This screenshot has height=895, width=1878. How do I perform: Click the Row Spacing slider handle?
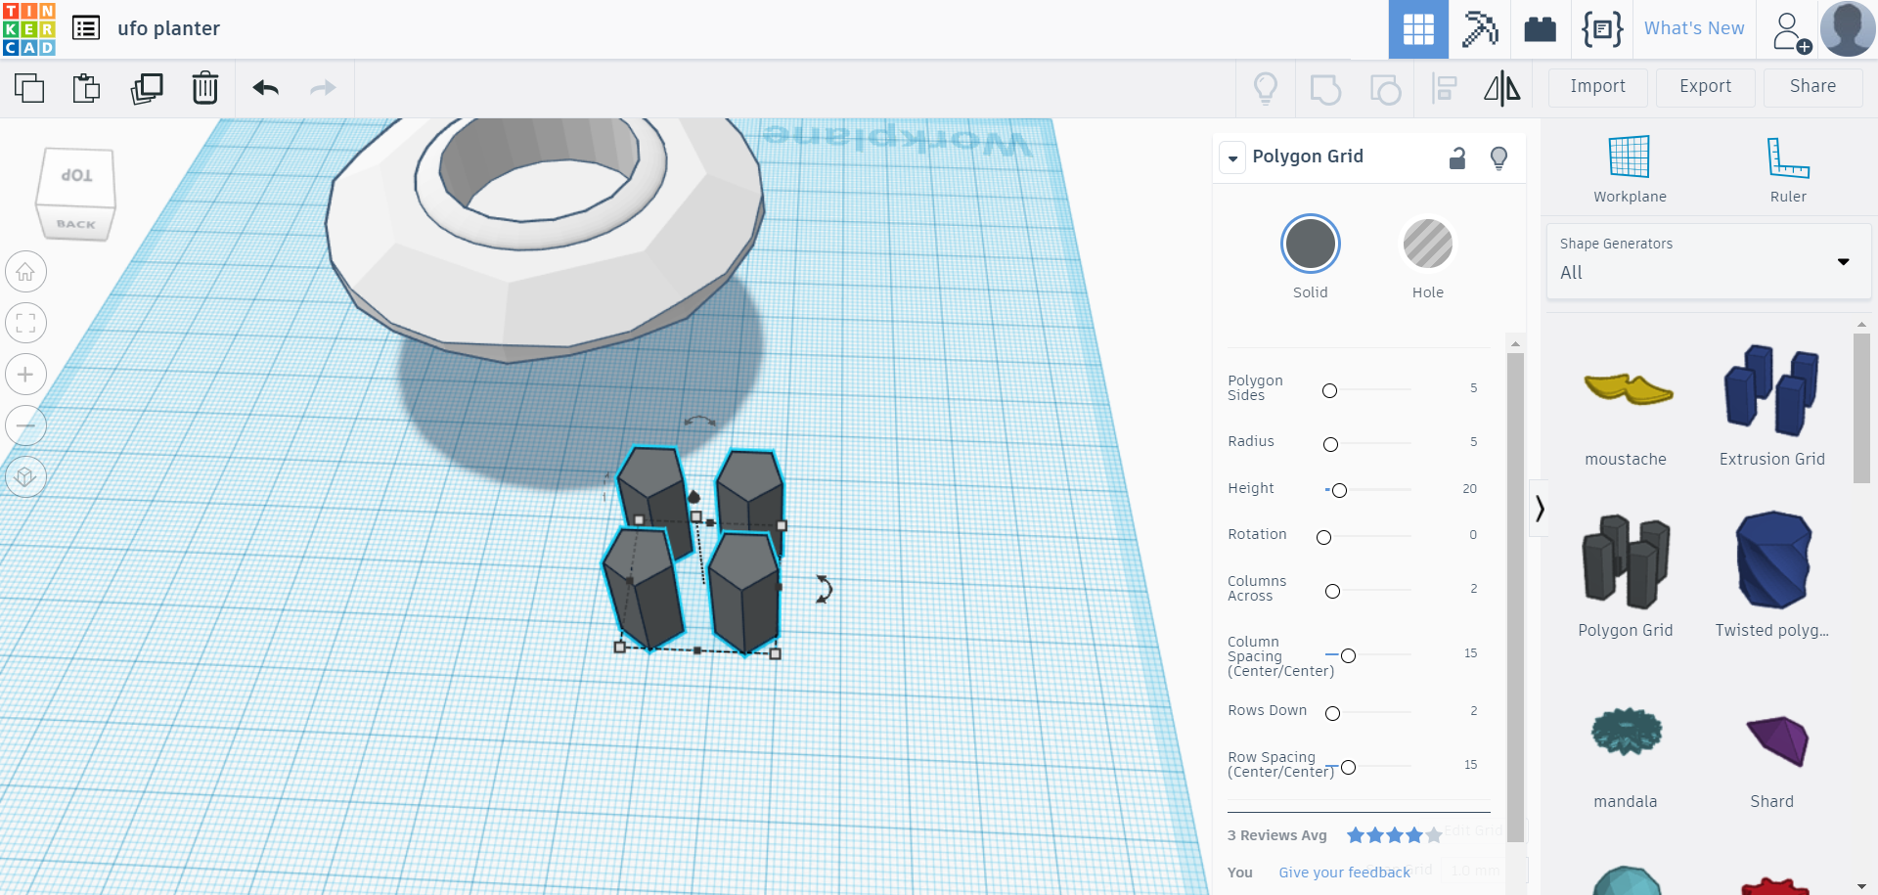point(1348,767)
